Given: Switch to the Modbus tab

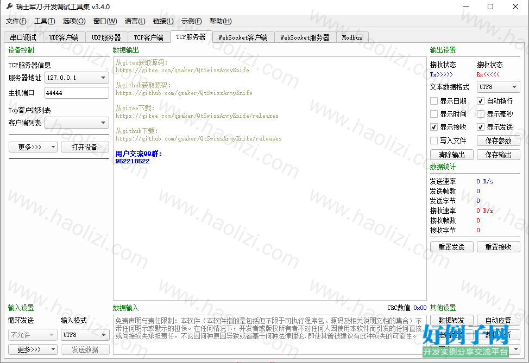Looking at the screenshot, I should 352,37.
